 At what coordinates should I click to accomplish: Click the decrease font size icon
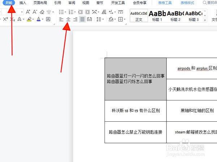(35, 12)
